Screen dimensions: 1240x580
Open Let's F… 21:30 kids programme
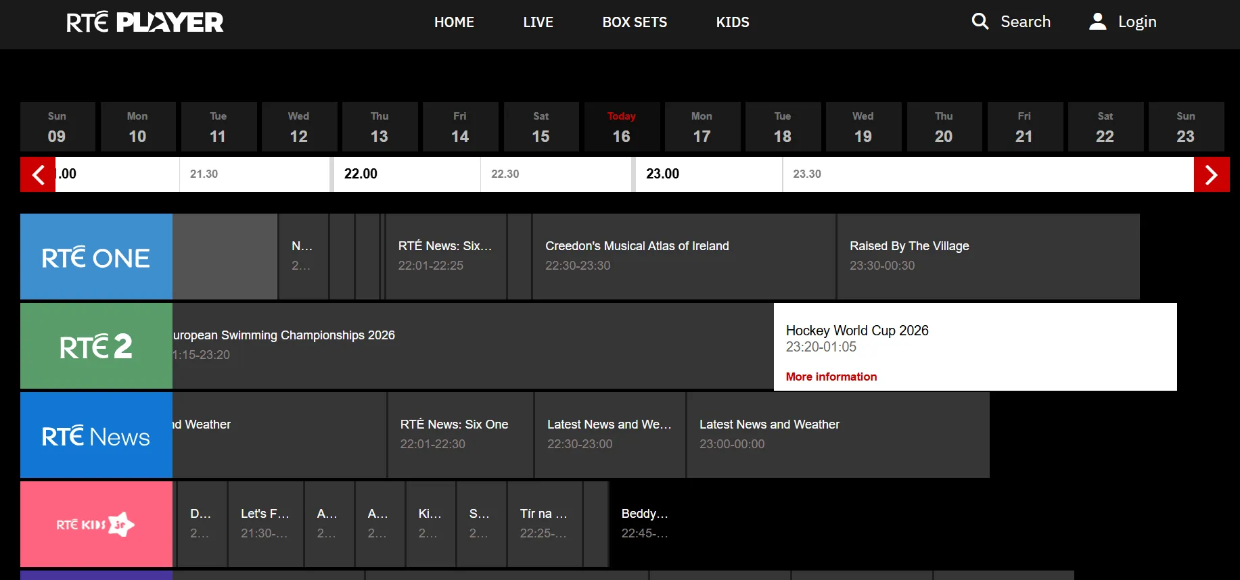click(x=266, y=525)
